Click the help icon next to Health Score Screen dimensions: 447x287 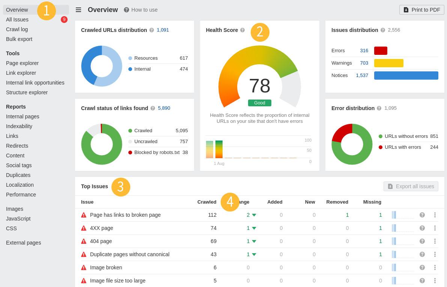242,30
